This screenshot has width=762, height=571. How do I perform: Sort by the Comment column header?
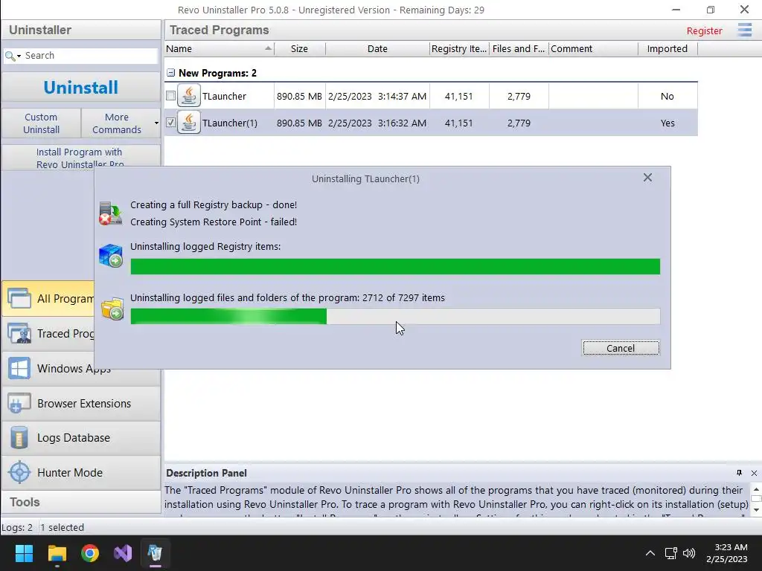593,48
